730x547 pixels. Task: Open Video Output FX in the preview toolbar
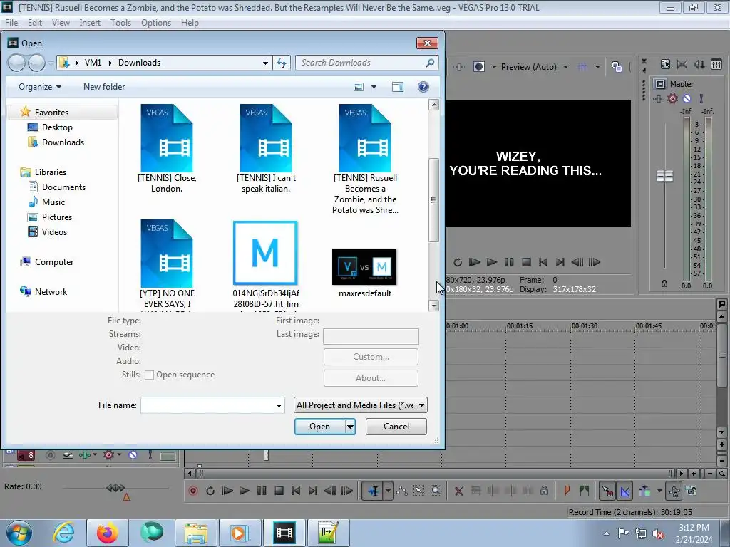pos(458,67)
